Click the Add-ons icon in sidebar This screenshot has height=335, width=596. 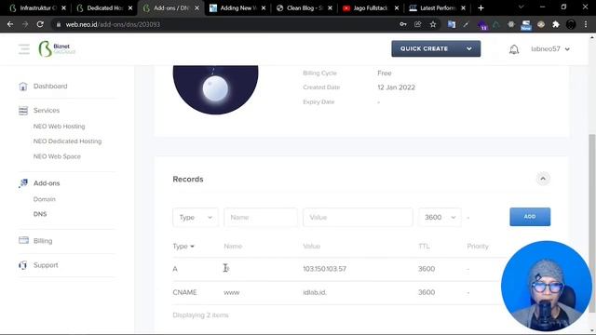[23, 183]
